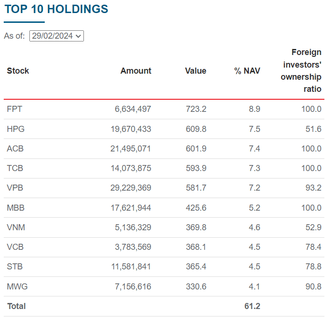Click the 7.2 % NAV for VPB
Screen dimensions: 330x323
[x=254, y=188]
